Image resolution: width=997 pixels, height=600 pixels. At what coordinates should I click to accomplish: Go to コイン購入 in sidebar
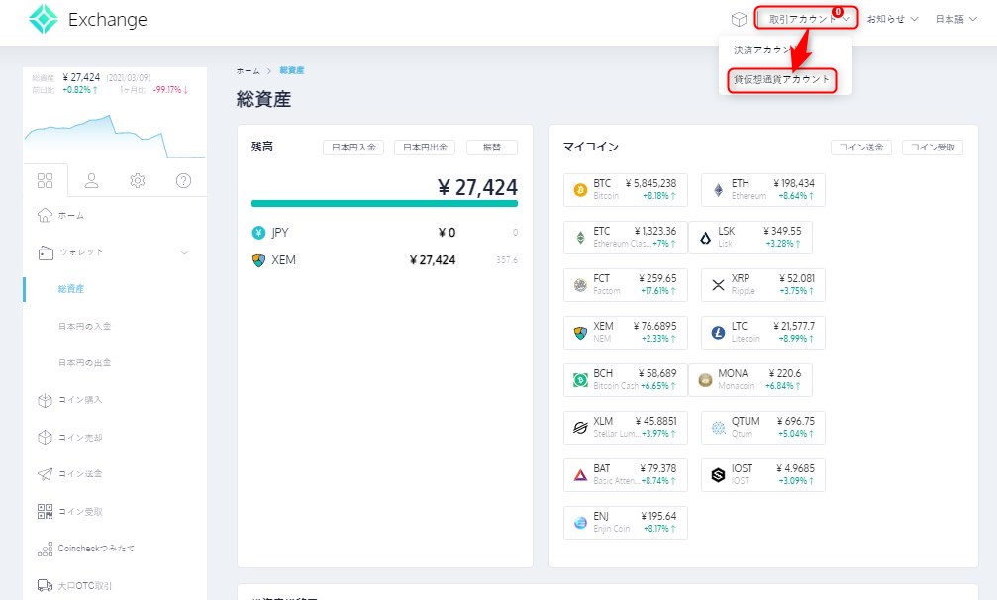tap(79, 400)
